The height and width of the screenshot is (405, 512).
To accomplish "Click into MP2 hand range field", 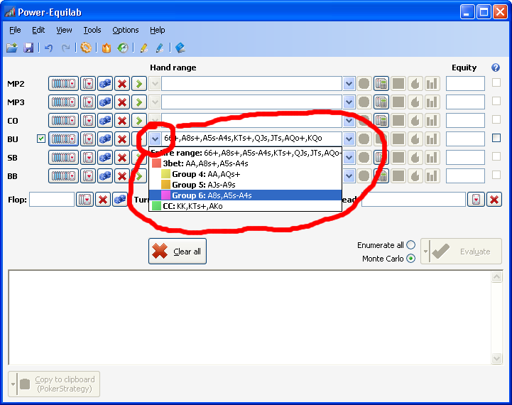I will coord(251,84).
